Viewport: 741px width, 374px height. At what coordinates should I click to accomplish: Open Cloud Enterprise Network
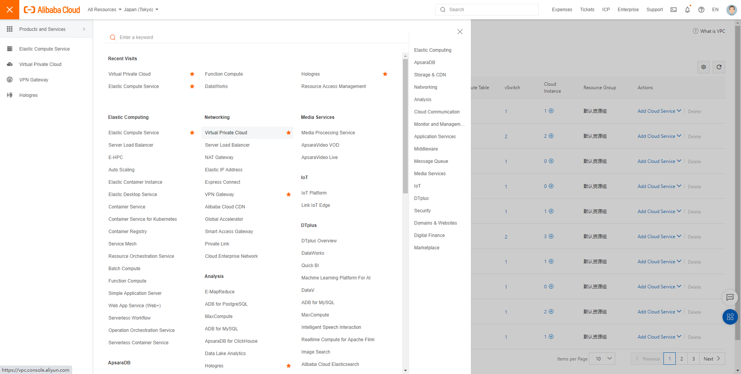(231, 256)
